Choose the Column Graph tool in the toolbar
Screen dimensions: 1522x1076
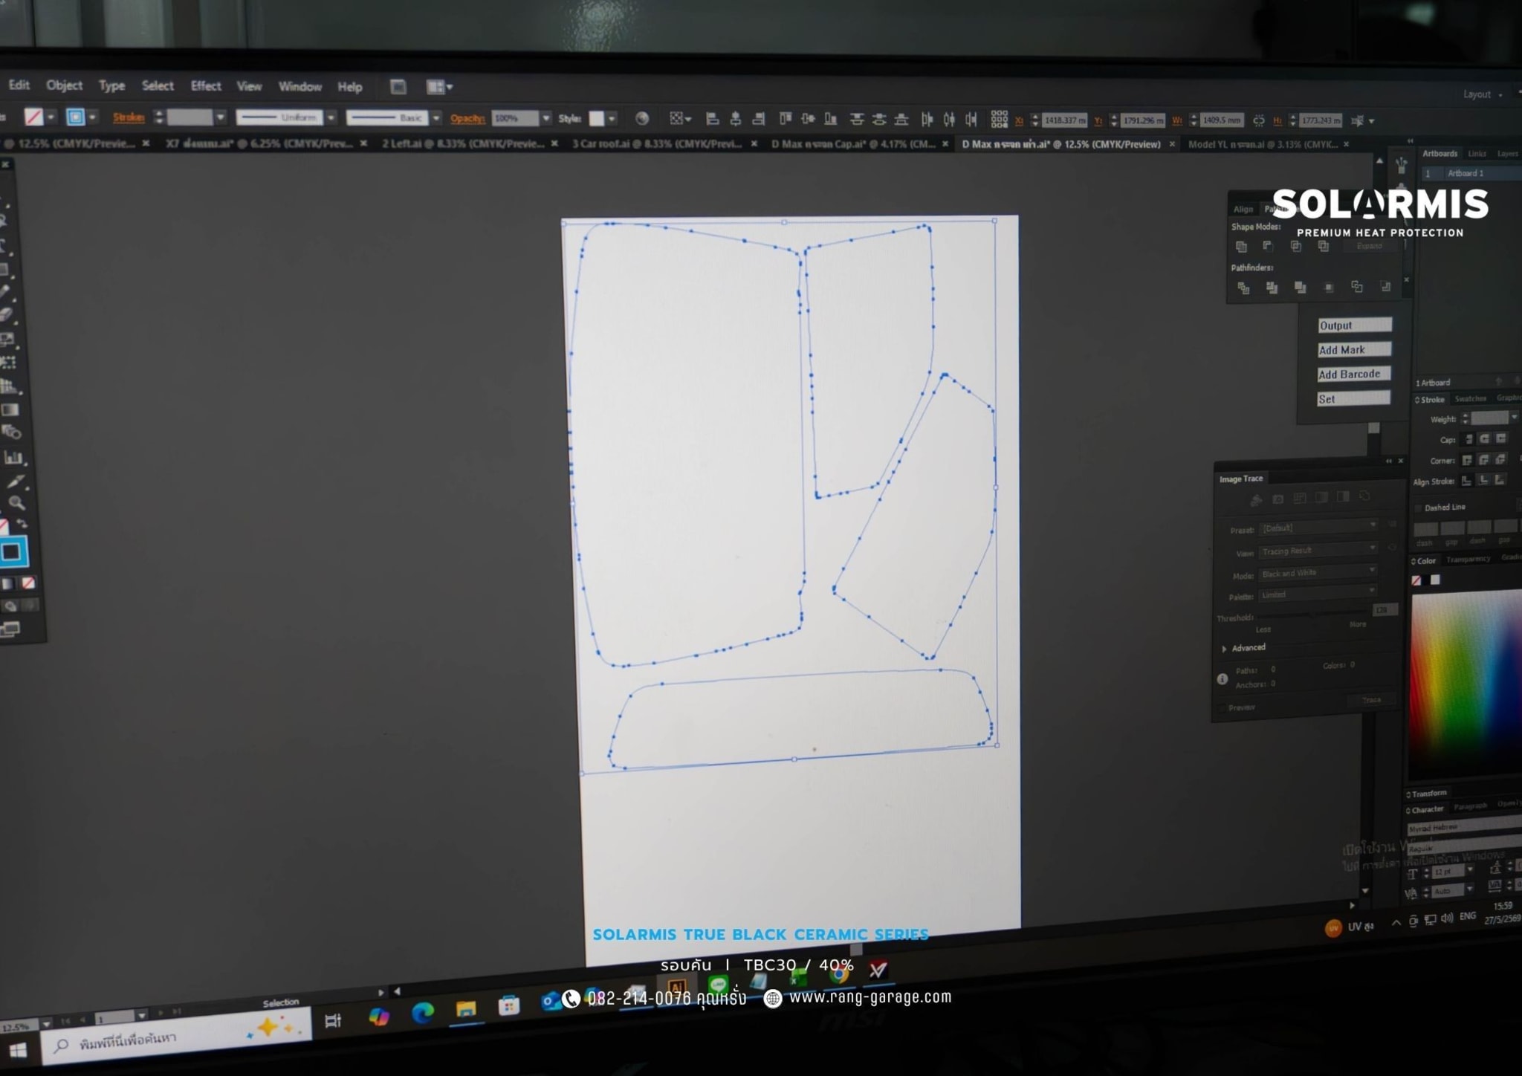[13, 457]
